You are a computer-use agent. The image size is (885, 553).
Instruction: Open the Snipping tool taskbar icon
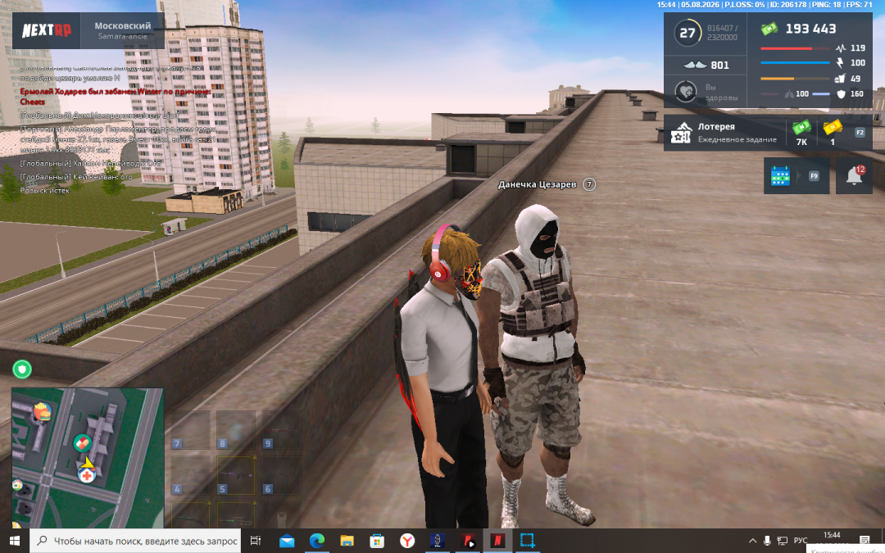click(x=527, y=541)
